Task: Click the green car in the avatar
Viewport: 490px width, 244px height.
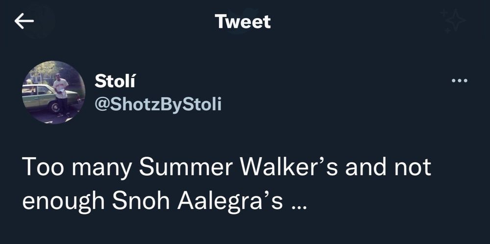Action: (39, 97)
